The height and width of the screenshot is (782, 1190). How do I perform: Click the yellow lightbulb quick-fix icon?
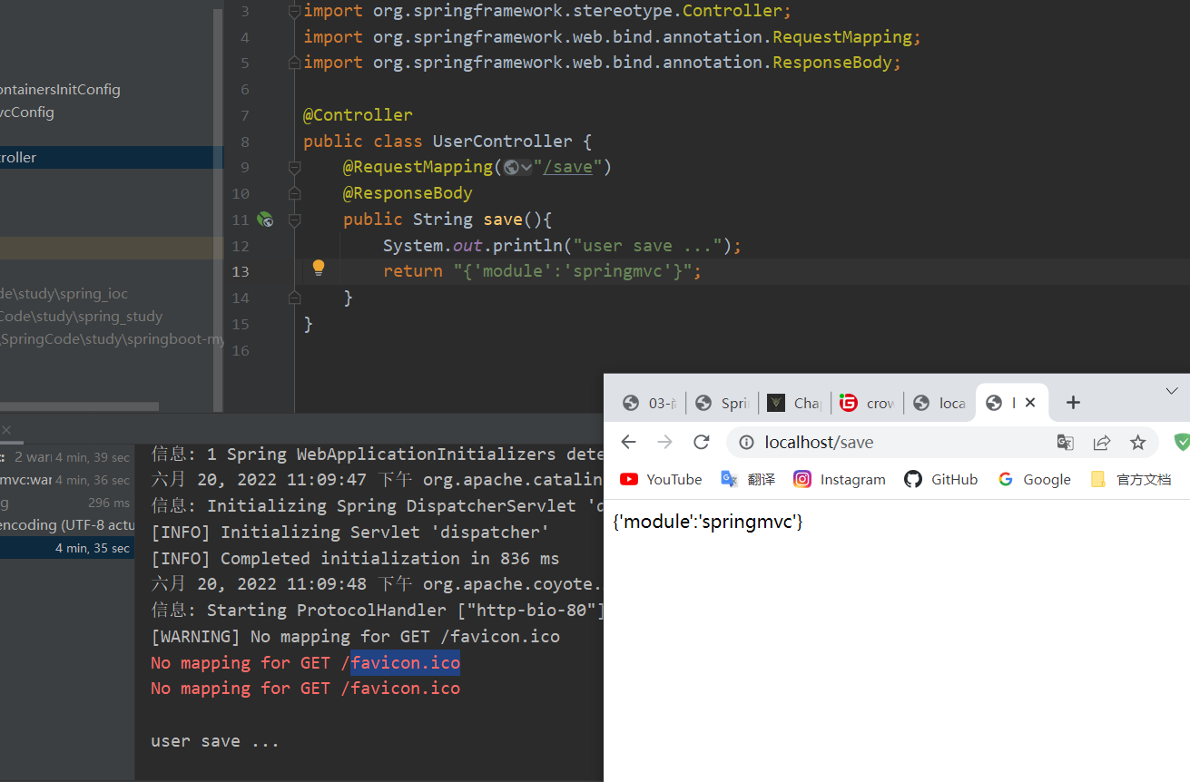click(319, 268)
